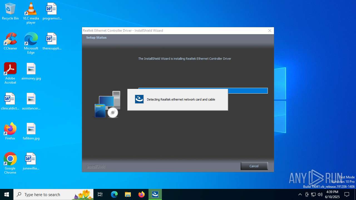
Task: Open the network status tray icon
Action: coord(313,194)
